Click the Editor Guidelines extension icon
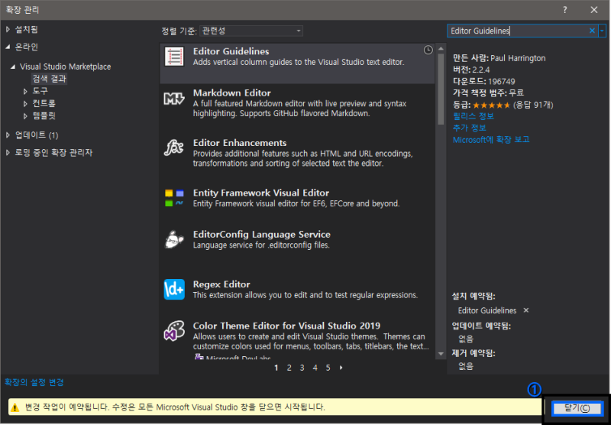Image resolution: width=611 pixels, height=425 pixels. coord(174,57)
